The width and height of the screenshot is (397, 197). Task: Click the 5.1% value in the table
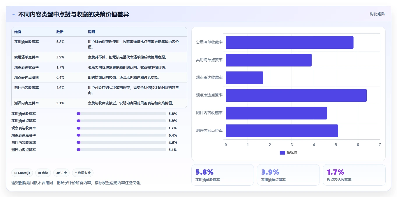(60, 103)
